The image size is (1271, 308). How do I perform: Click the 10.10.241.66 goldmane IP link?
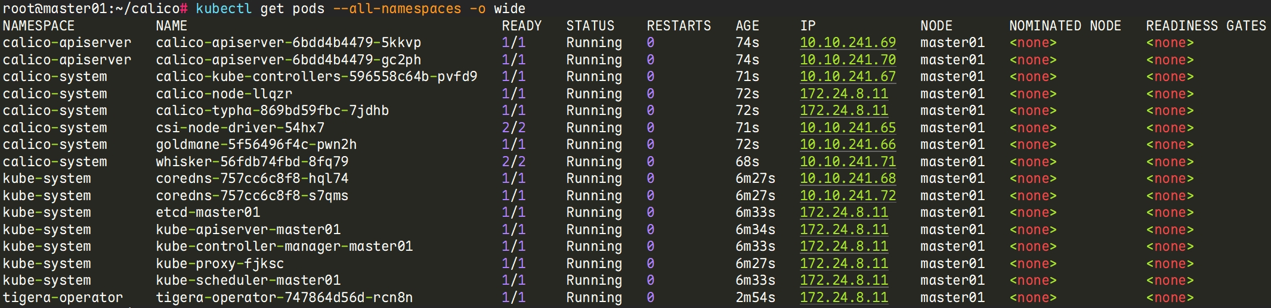848,145
